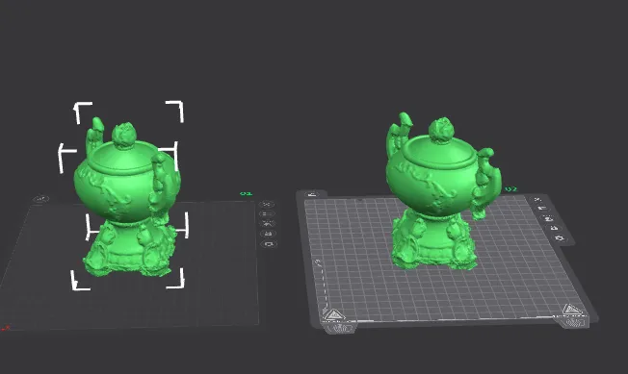Arrange objects on plate 02
The width and height of the screenshot is (628, 374).
tap(548, 218)
